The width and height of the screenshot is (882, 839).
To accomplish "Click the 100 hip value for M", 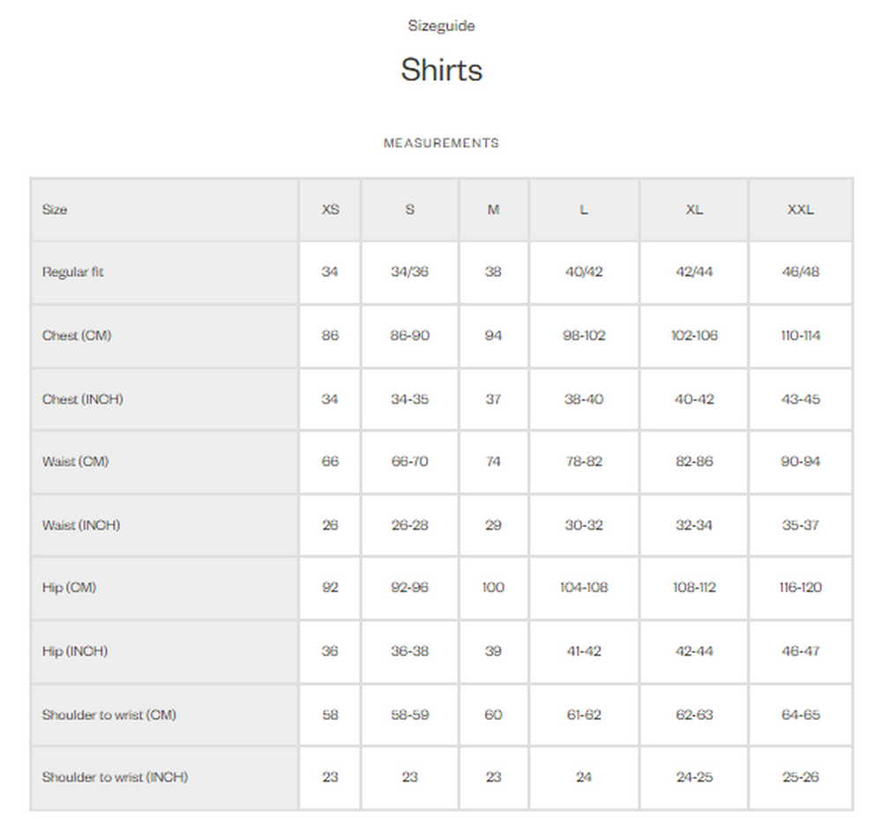I will 493,587.
